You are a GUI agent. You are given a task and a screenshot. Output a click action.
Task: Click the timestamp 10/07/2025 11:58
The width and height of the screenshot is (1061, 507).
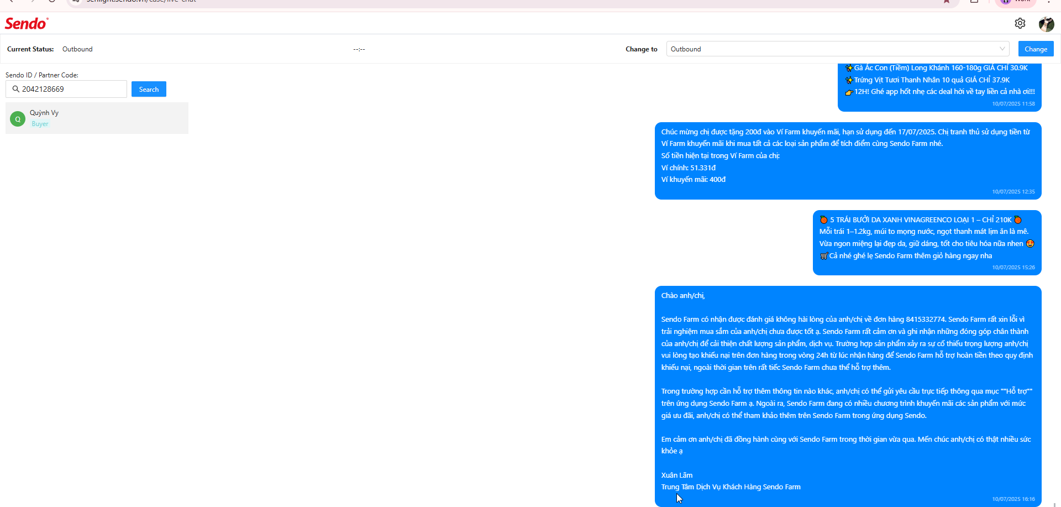click(1013, 104)
